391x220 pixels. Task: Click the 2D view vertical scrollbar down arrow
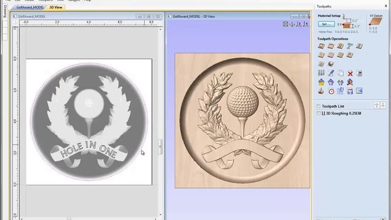[160, 215]
